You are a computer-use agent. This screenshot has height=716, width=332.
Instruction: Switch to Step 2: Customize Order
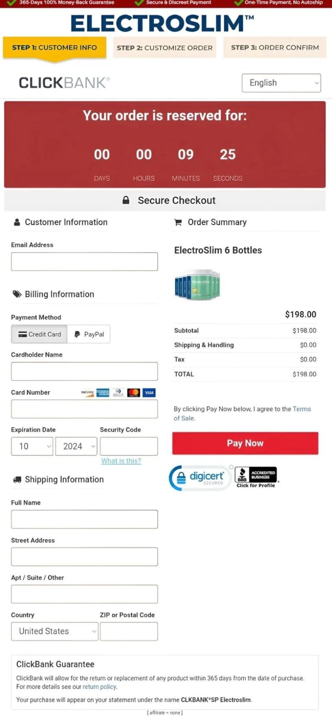164,47
